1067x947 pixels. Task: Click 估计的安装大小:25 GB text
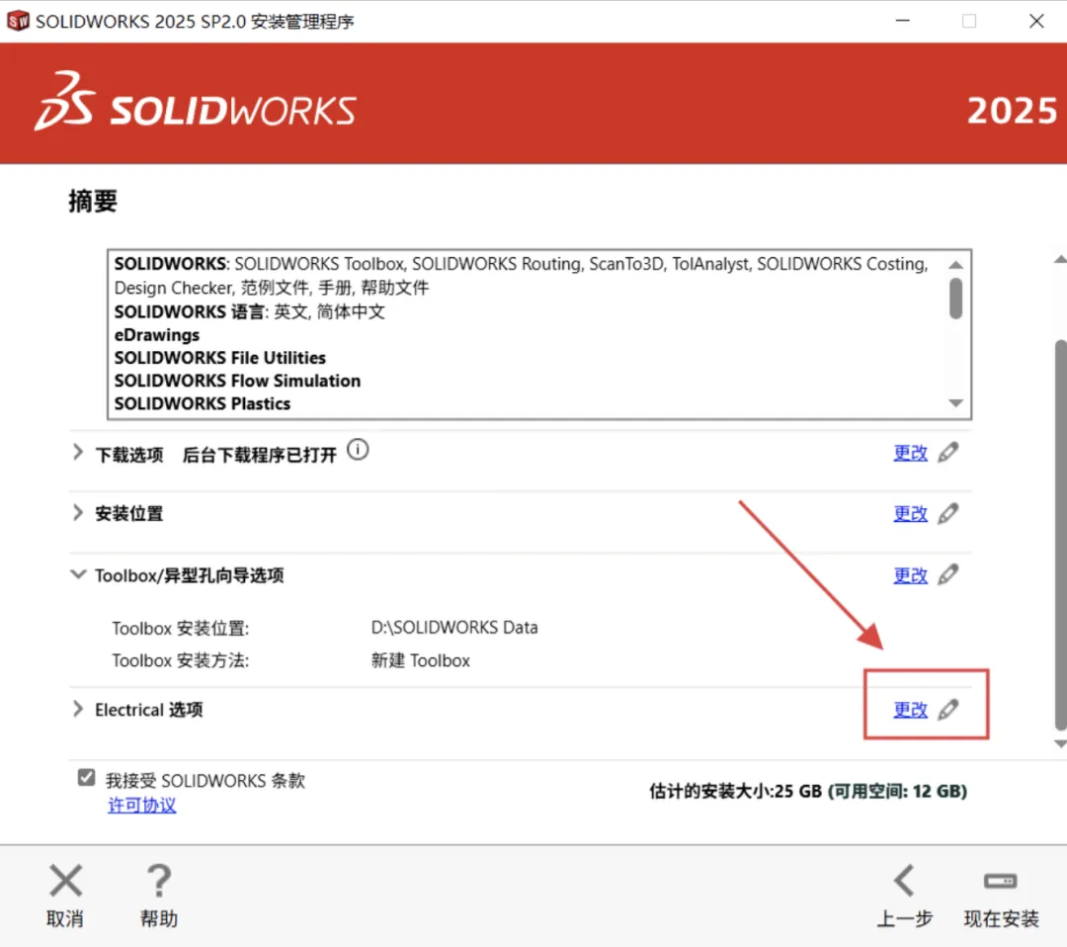click(736, 791)
